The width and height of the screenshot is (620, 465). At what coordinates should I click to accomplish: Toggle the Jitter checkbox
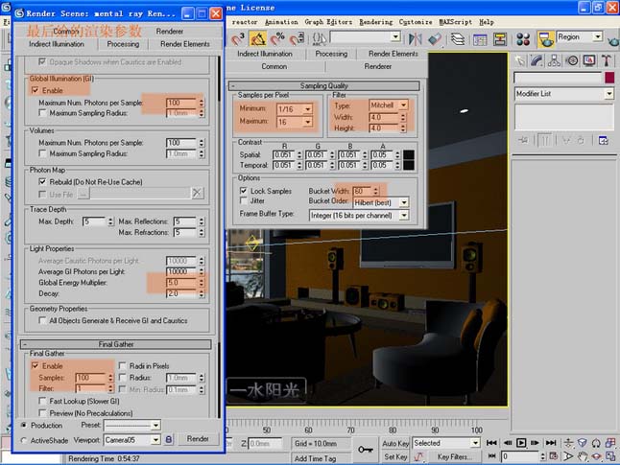coord(244,201)
